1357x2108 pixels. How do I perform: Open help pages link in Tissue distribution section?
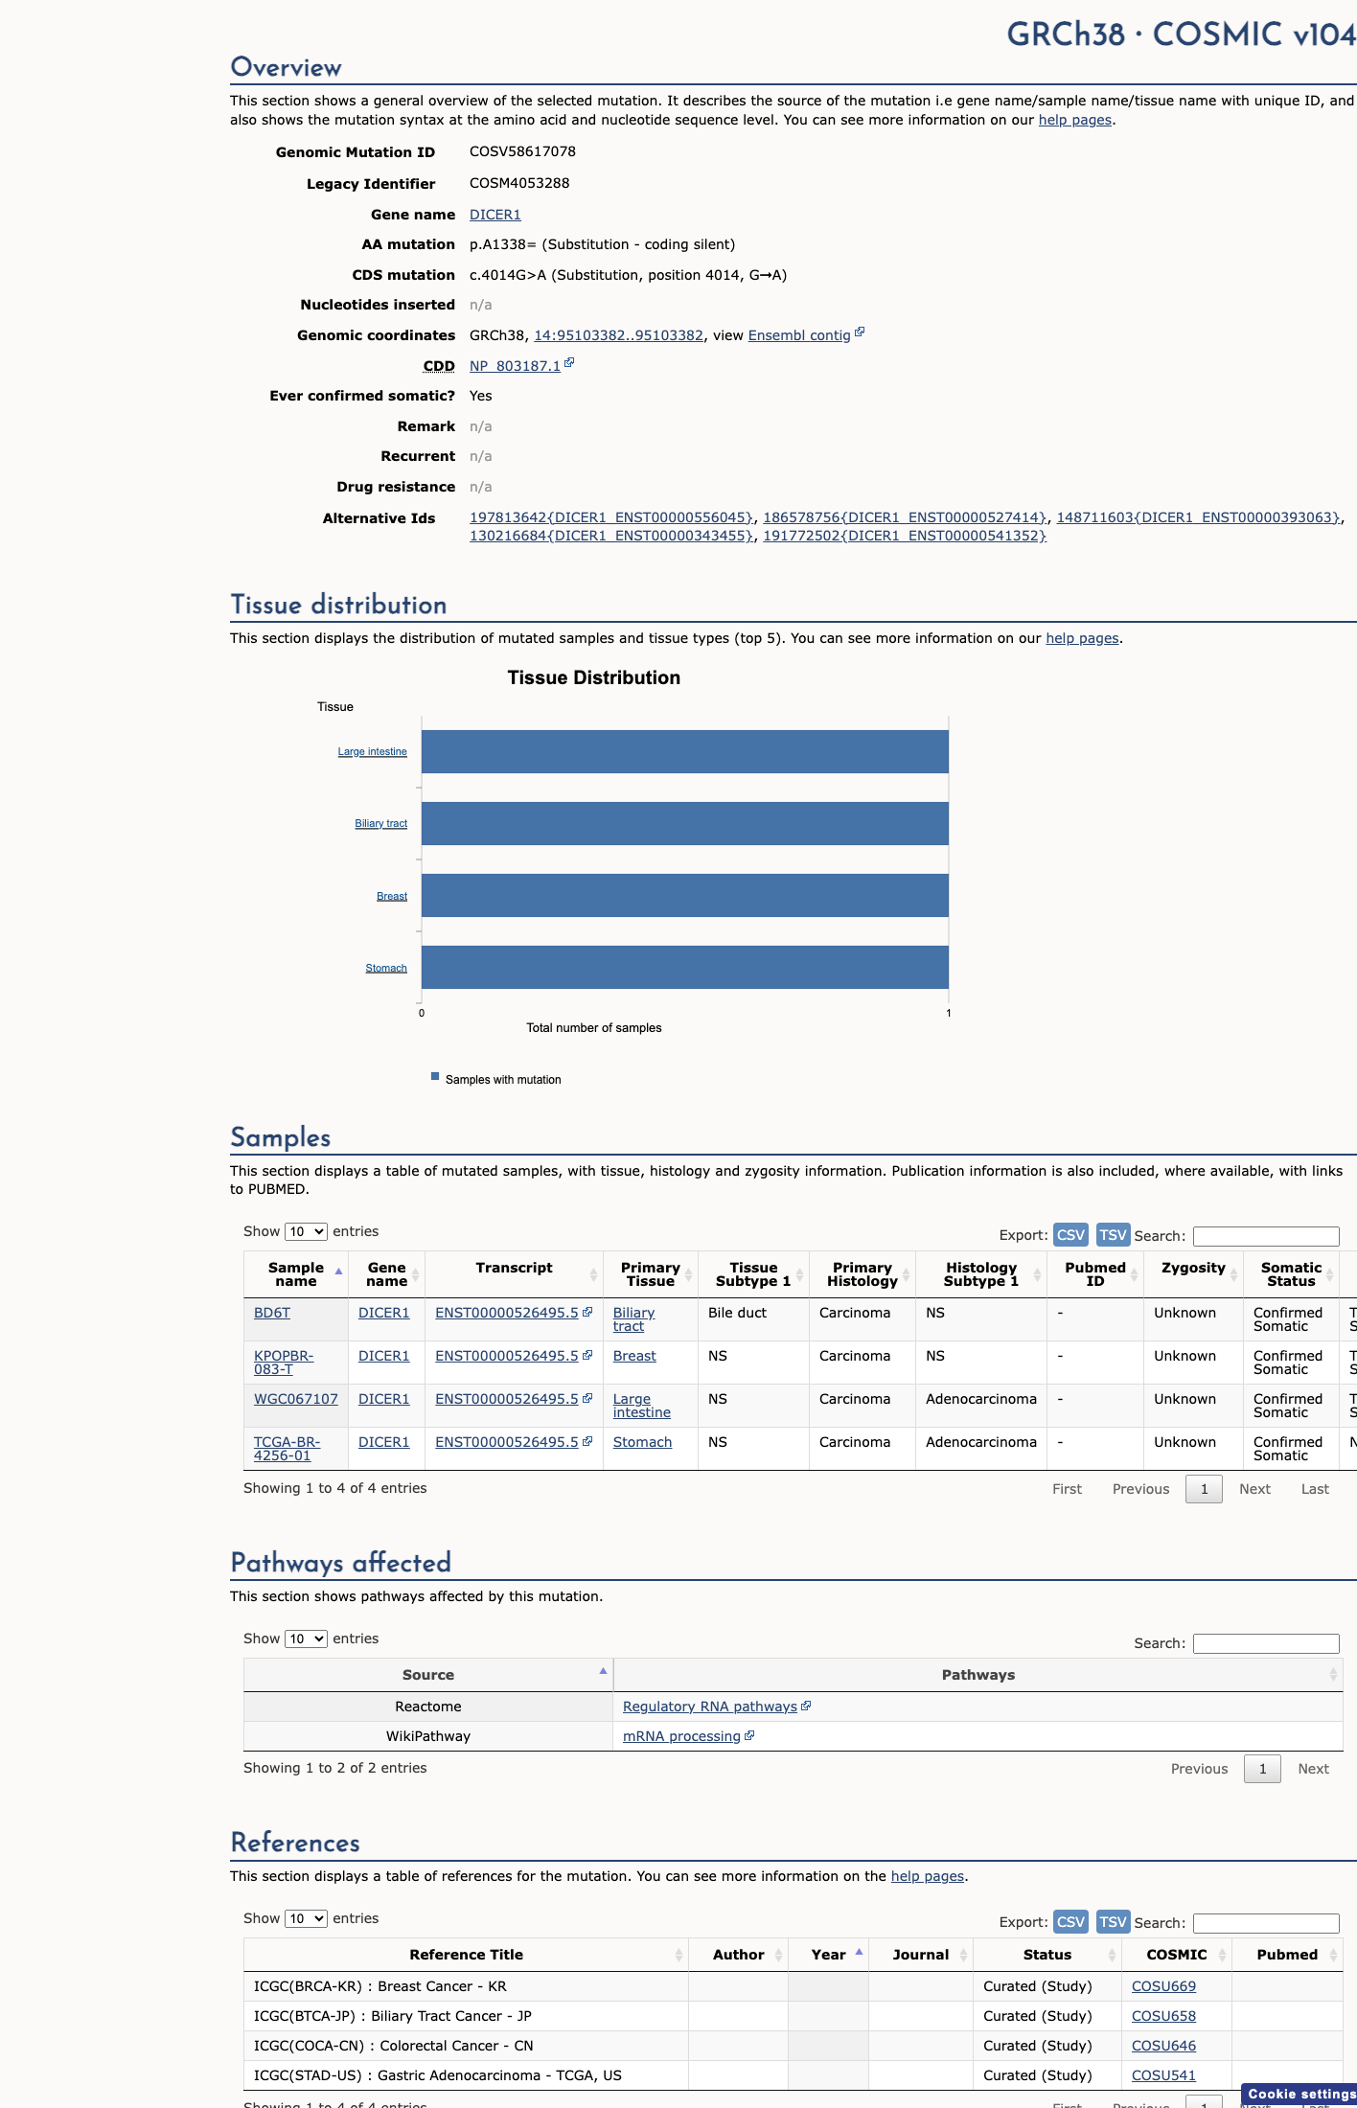tap(1082, 638)
